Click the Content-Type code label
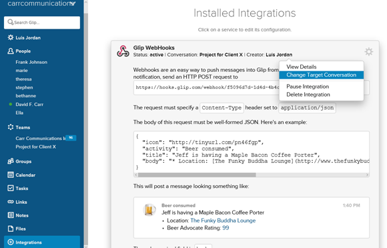Screen dimensions: 387x248 (x=222, y=108)
